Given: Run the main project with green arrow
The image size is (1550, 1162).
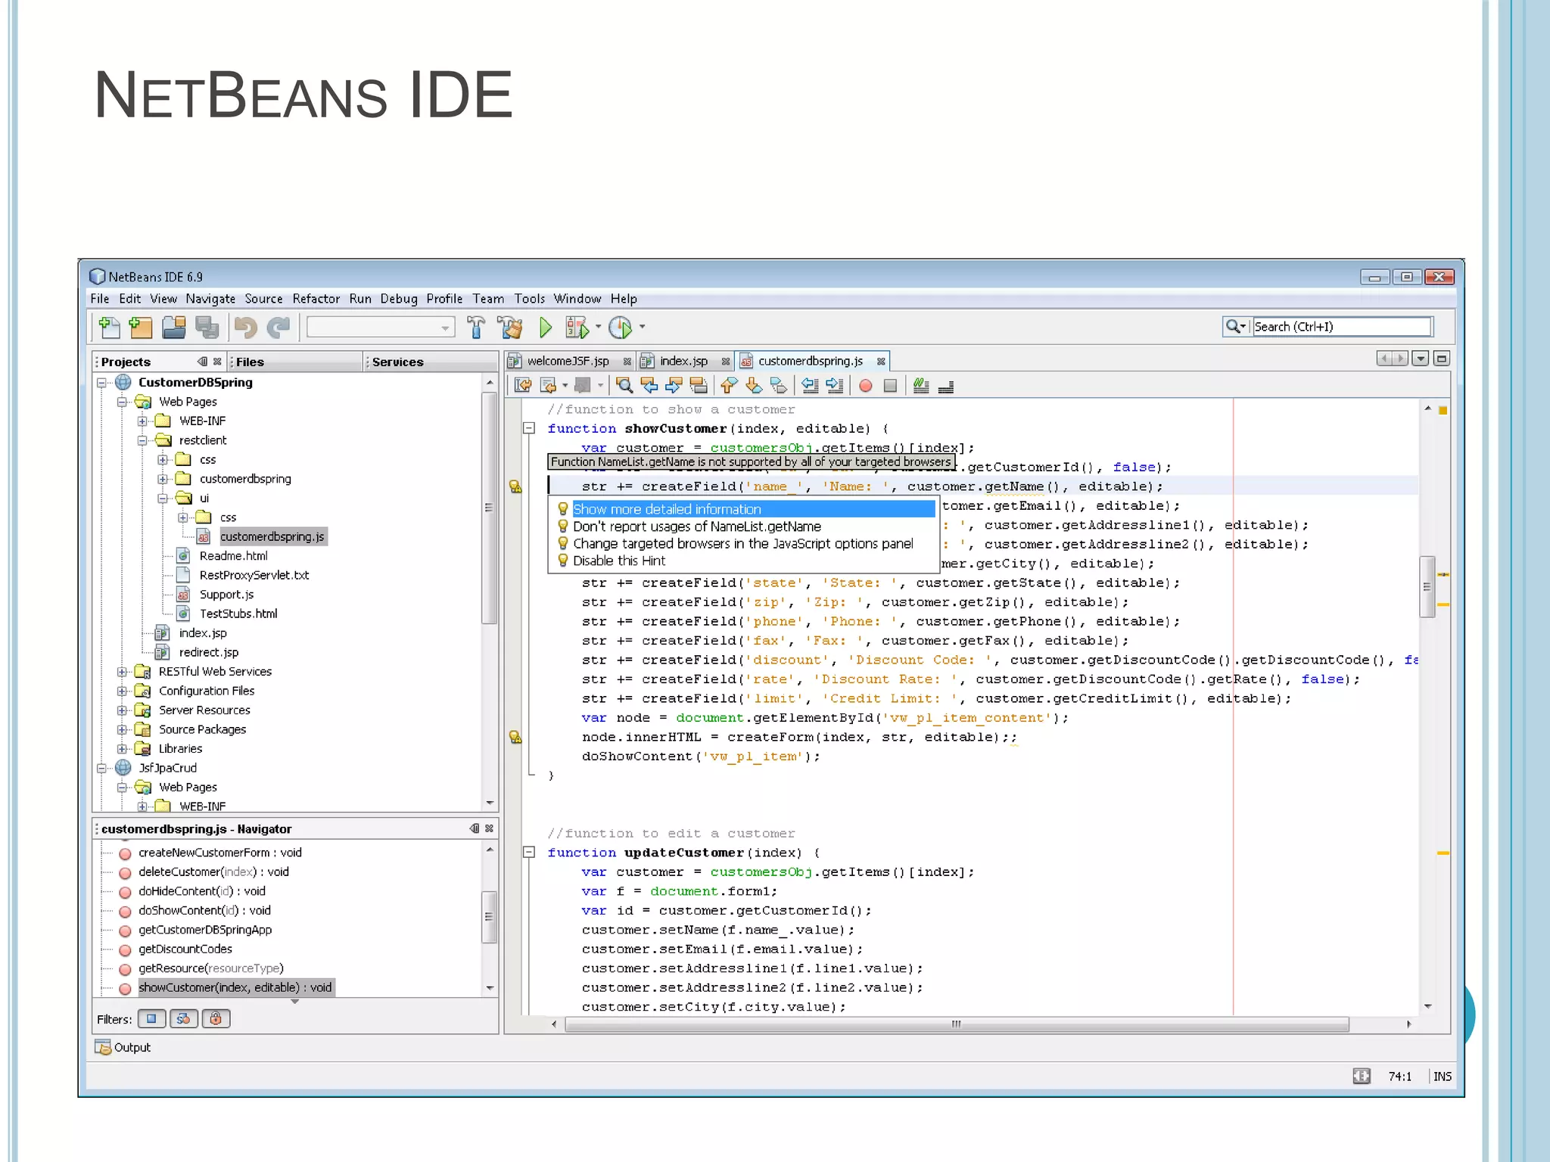Looking at the screenshot, I should [x=546, y=328].
